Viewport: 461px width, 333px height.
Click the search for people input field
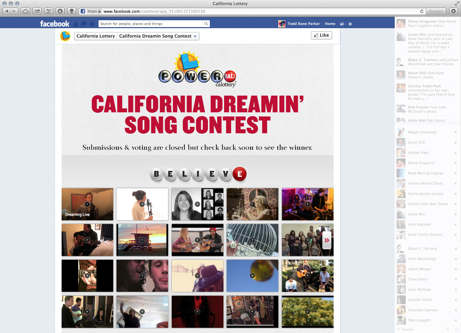click(151, 24)
